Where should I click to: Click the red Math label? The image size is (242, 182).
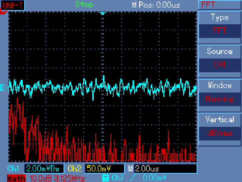coord(16,178)
